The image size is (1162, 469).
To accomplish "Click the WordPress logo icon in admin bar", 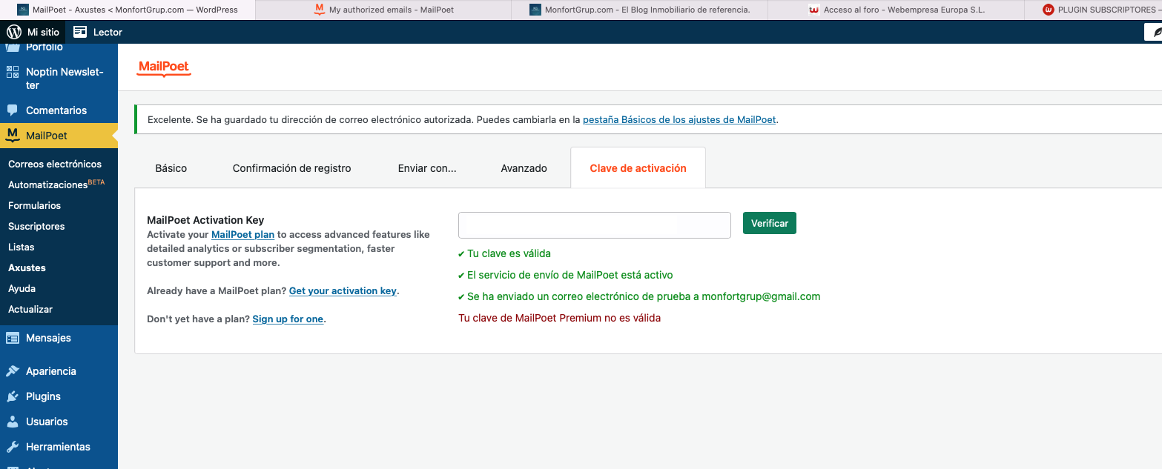I will (14, 32).
